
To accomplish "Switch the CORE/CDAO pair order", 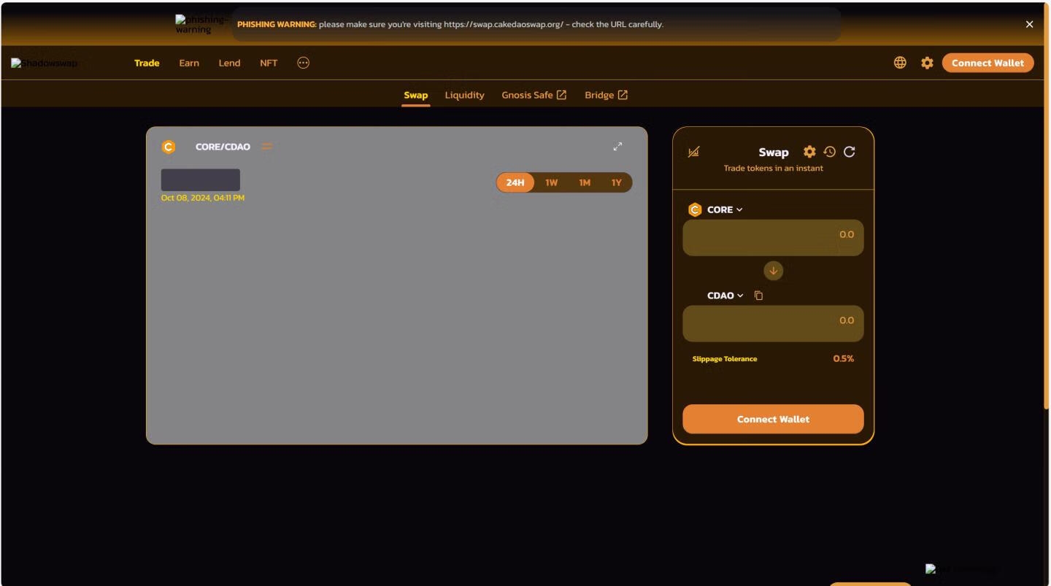I will 267,147.
